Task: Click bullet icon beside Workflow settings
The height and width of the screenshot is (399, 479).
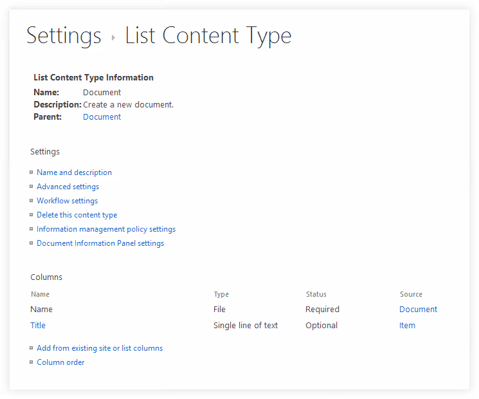Action: tap(31, 201)
